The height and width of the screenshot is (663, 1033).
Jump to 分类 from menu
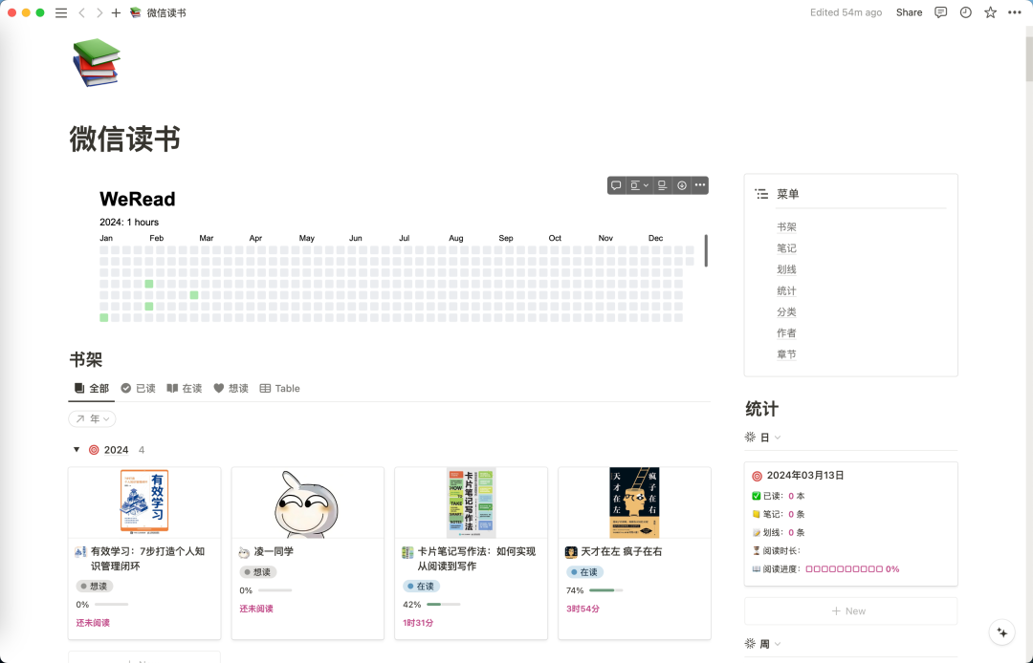coord(786,311)
